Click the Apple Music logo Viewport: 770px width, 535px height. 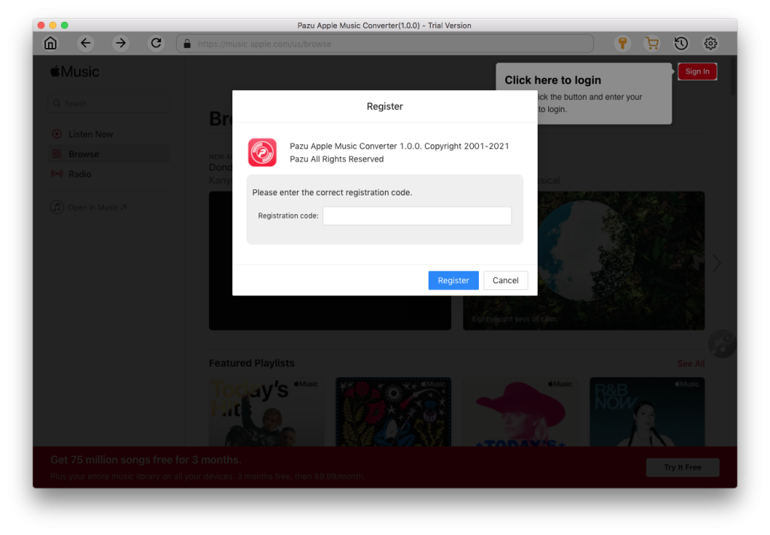point(74,71)
